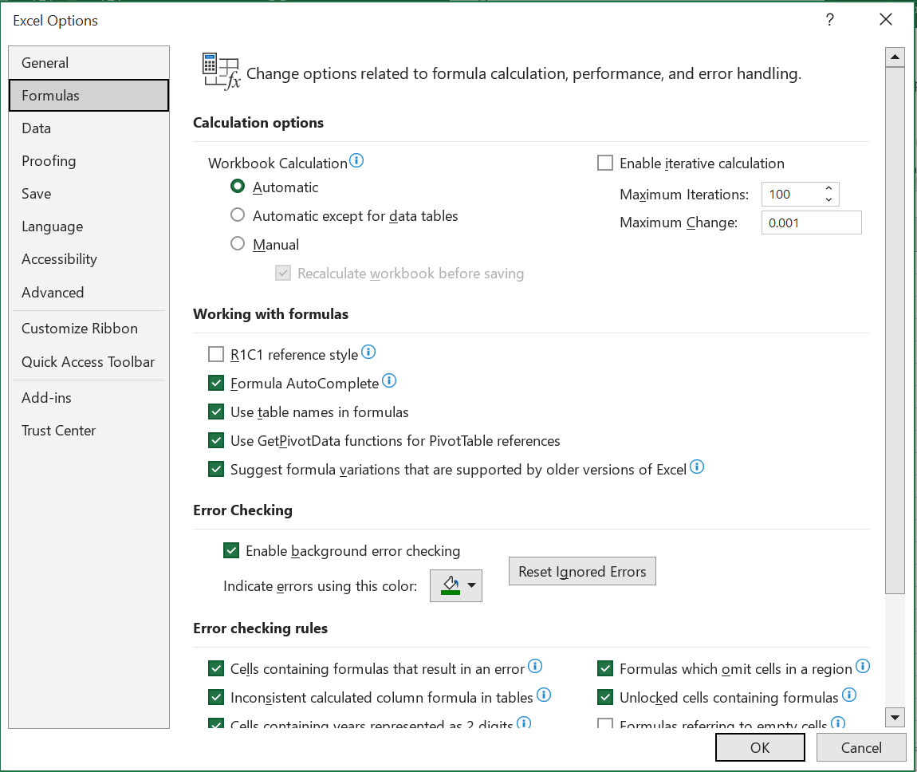Disable background error checking
The image size is (917, 772).
tap(231, 550)
